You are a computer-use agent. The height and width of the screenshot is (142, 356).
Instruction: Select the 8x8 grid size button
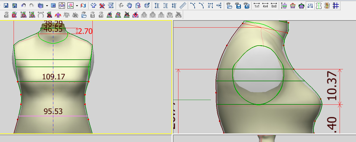point(274,5)
